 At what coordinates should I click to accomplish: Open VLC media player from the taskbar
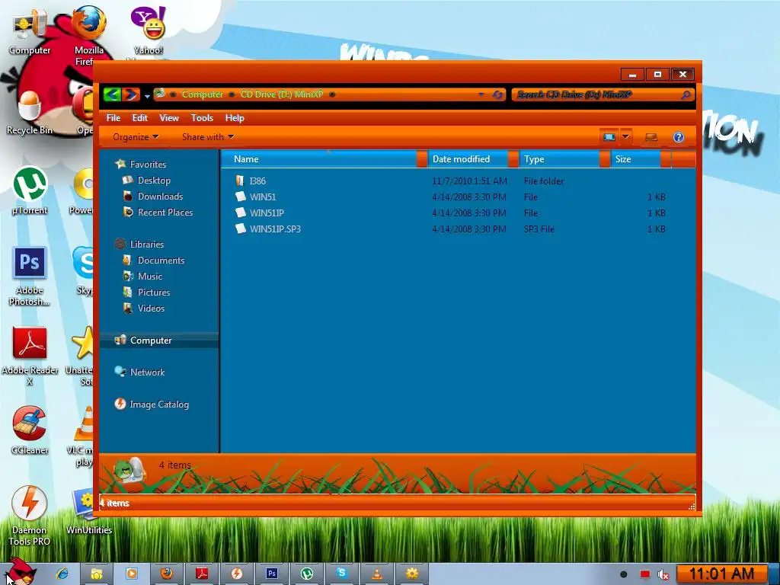(x=376, y=574)
